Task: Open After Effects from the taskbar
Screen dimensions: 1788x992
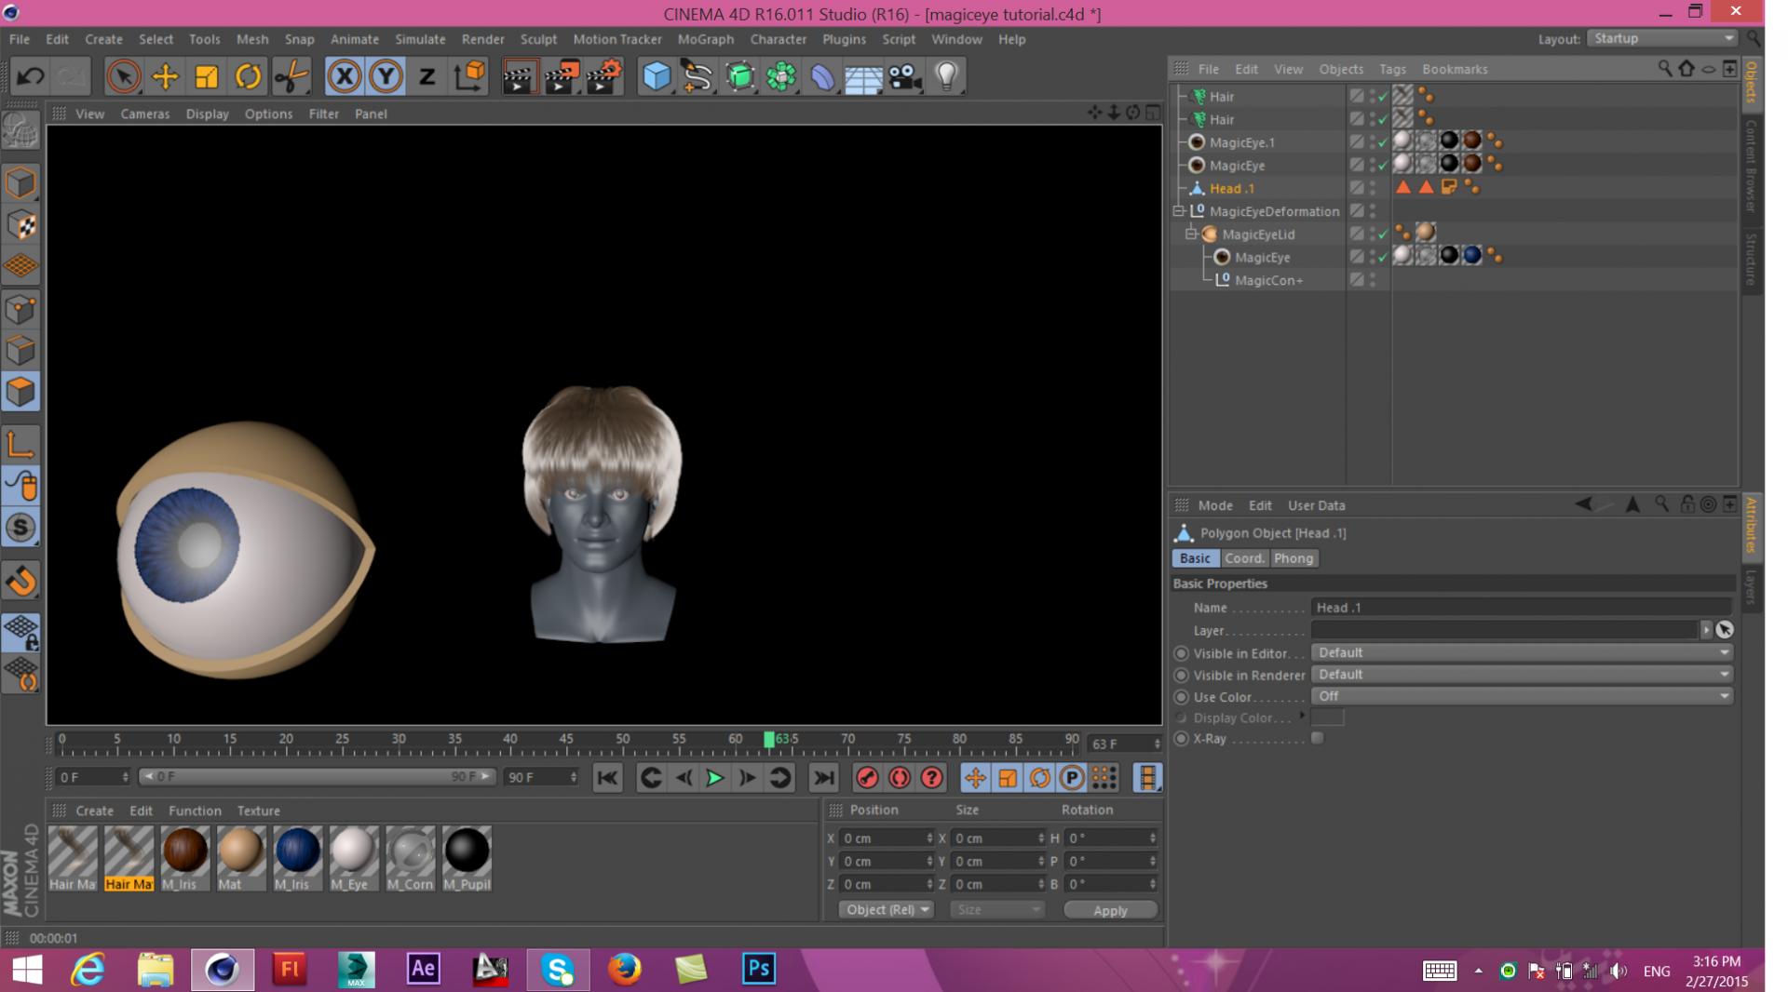Action: click(x=423, y=970)
